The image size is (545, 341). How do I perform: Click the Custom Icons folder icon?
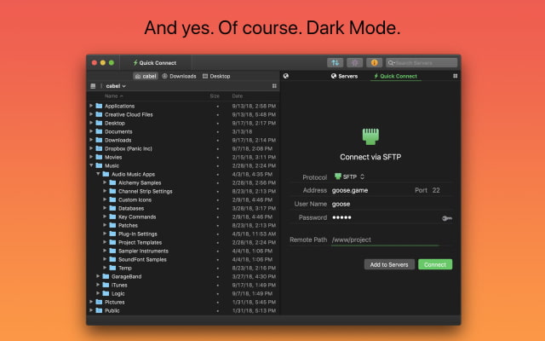[112, 199]
